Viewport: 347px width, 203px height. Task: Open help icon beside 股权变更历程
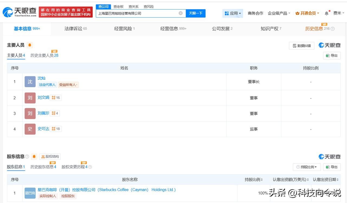90,167
